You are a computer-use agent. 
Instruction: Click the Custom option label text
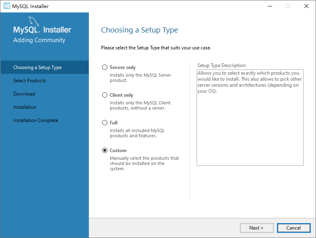pyautogui.click(x=118, y=151)
